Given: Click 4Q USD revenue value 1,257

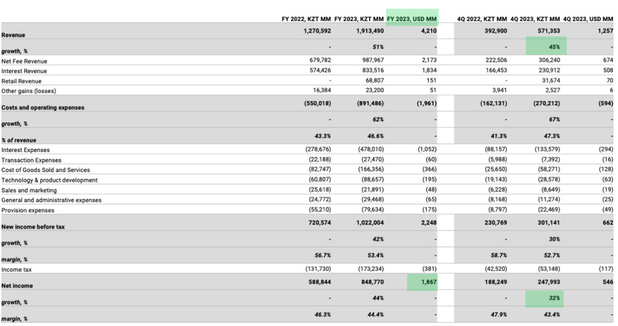Looking at the screenshot, I should 605,31.
